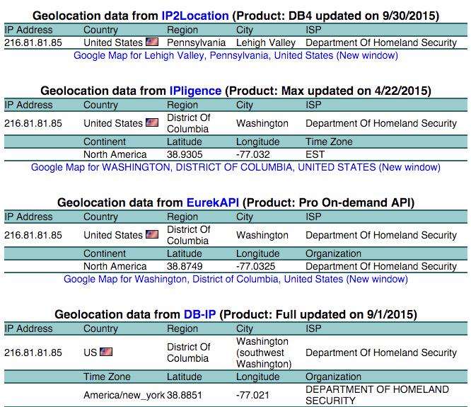Image resolution: width=471 pixels, height=407 pixels.
Task: Select IP address 216.81.81.85 in IP2Location table
Action: [33, 42]
